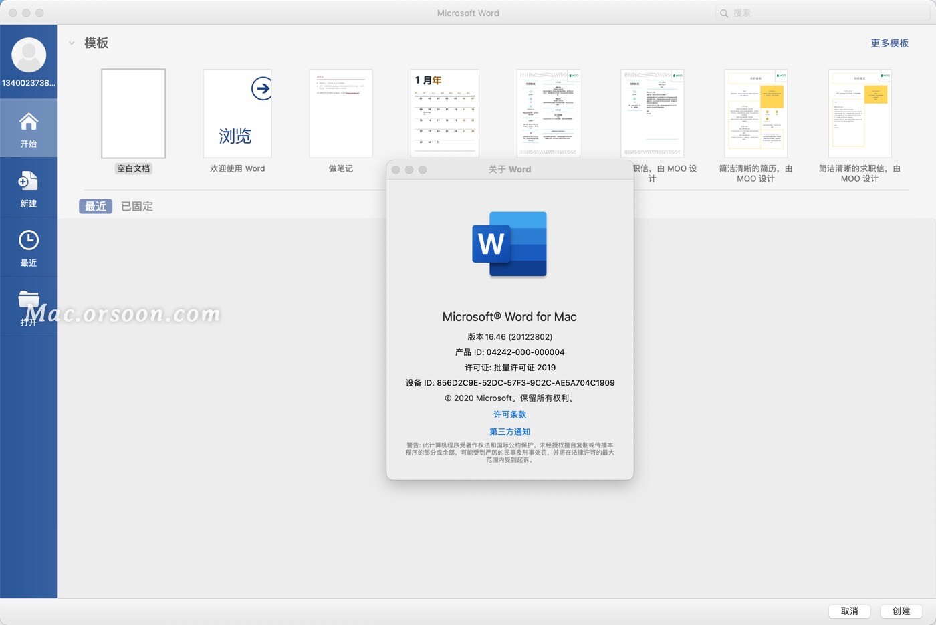Open the 更多模板 link
The image size is (936, 625).
[889, 43]
